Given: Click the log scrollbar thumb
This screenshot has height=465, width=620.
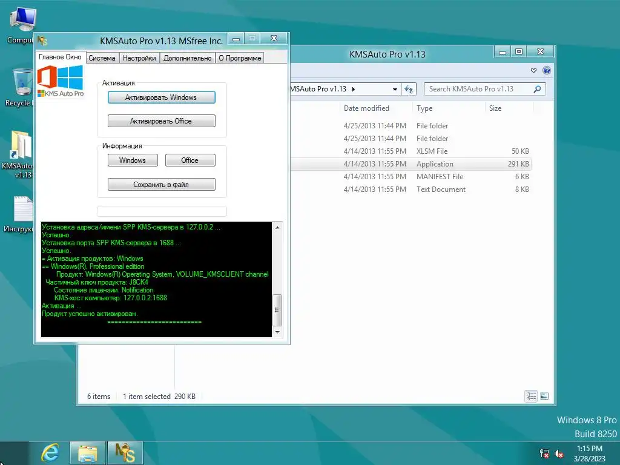Looking at the screenshot, I should (277, 309).
